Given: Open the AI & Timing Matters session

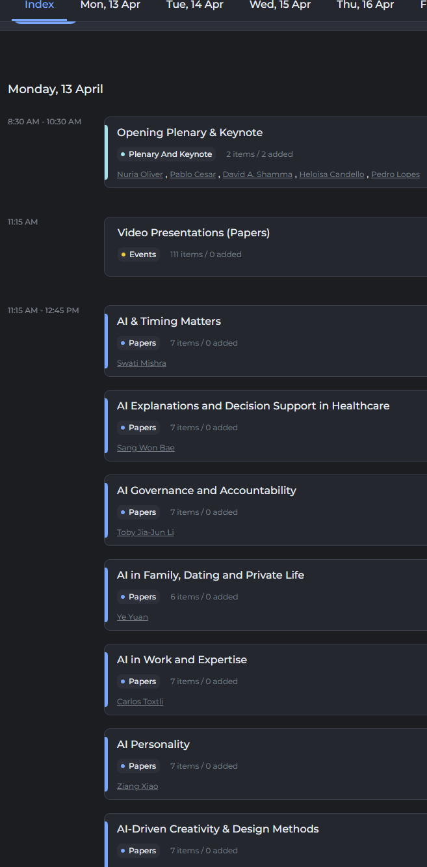Looking at the screenshot, I should coord(169,322).
